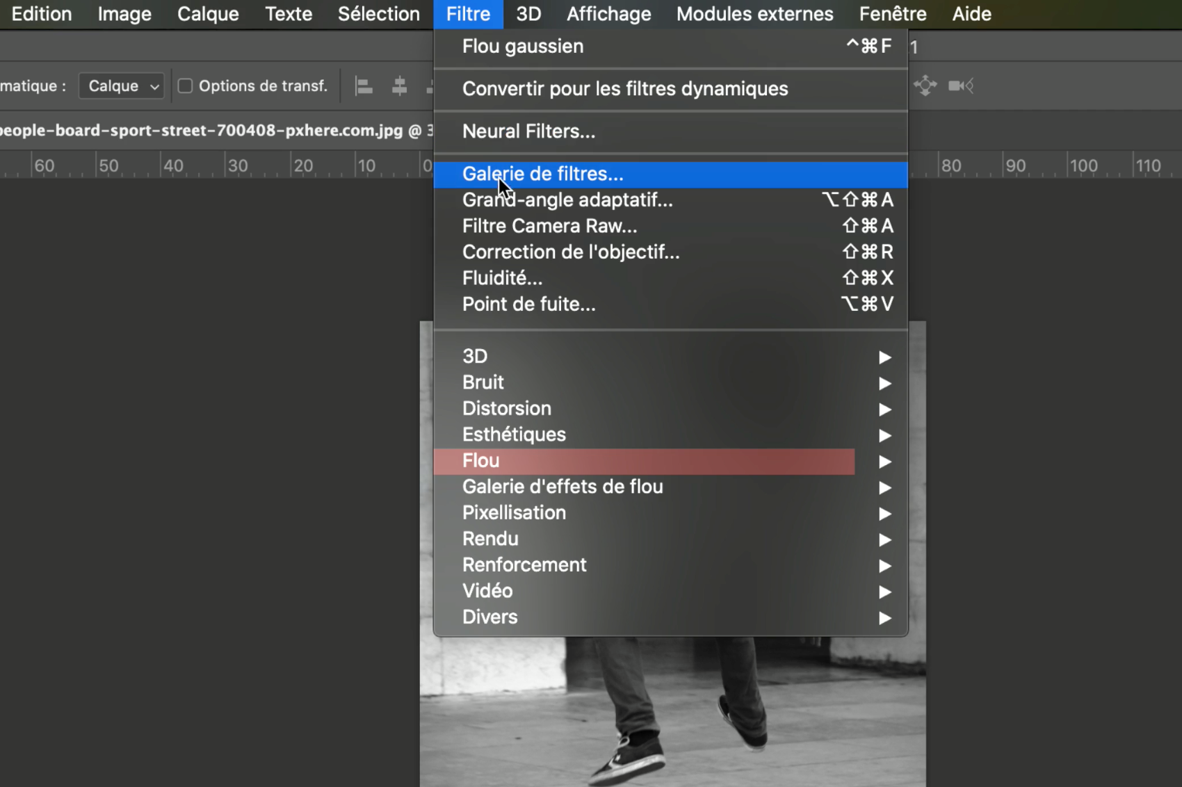Select the 3D pan/orbit icon in options bar
The image size is (1182, 787).
[x=925, y=86]
